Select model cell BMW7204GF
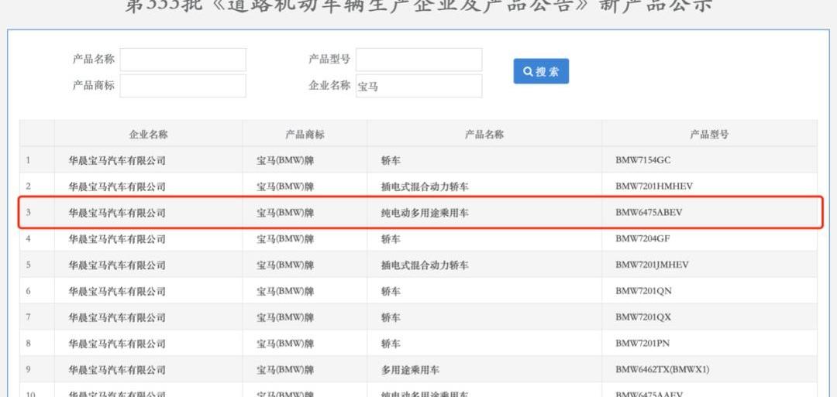This screenshot has height=397, width=837. [x=642, y=238]
